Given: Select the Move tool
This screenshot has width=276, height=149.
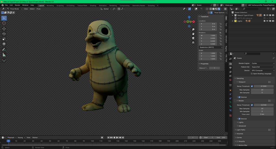Looking at the screenshot, I should [x=4, y=29].
